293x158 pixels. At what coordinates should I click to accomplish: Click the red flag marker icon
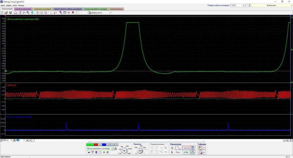(72, 13)
